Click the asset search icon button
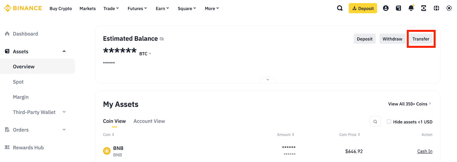This screenshot has width=457, height=162. point(375,121)
